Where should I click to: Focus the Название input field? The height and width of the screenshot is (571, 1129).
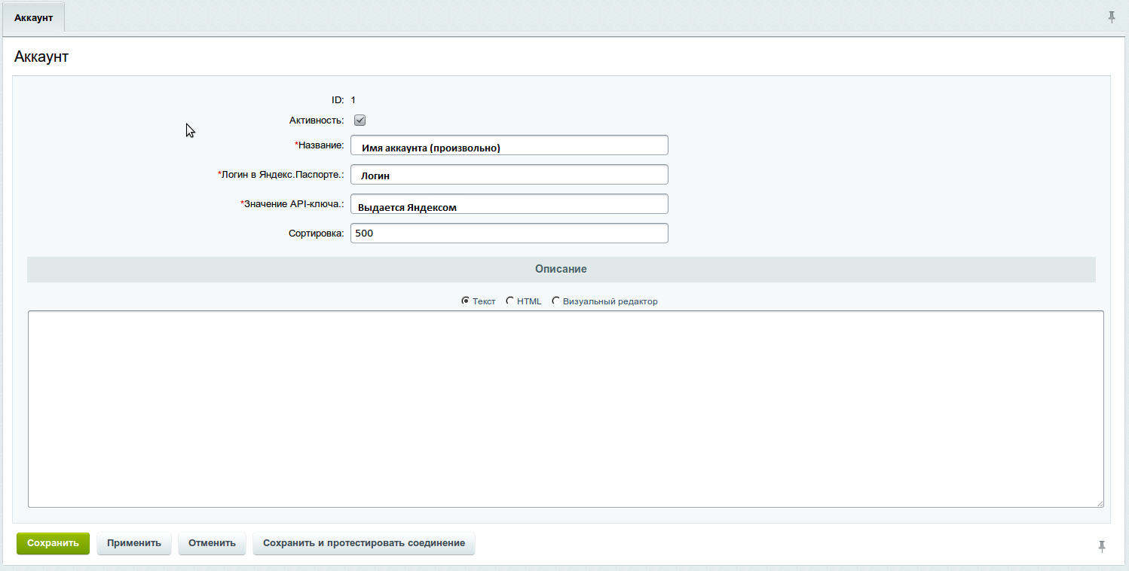tap(509, 145)
